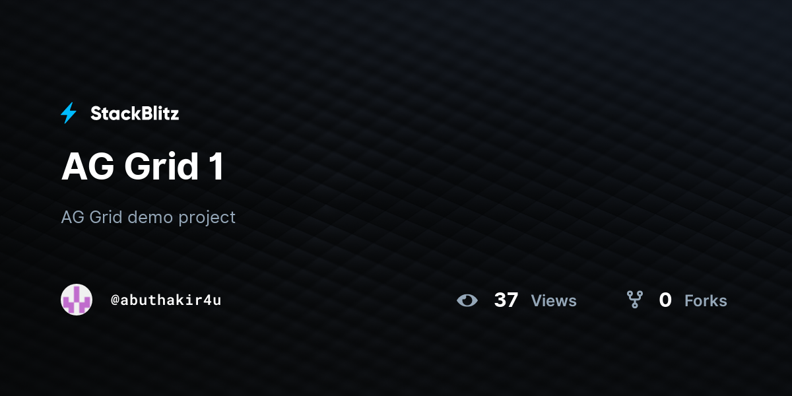The width and height of the screenshot is (792, 396).
Task: Open the purple pixel avatar of abuthakir4u
Action: [77, 300]
